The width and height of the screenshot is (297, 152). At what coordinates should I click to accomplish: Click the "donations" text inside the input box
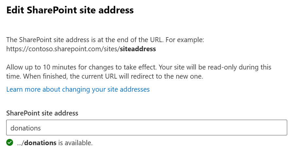pos(25,128)
